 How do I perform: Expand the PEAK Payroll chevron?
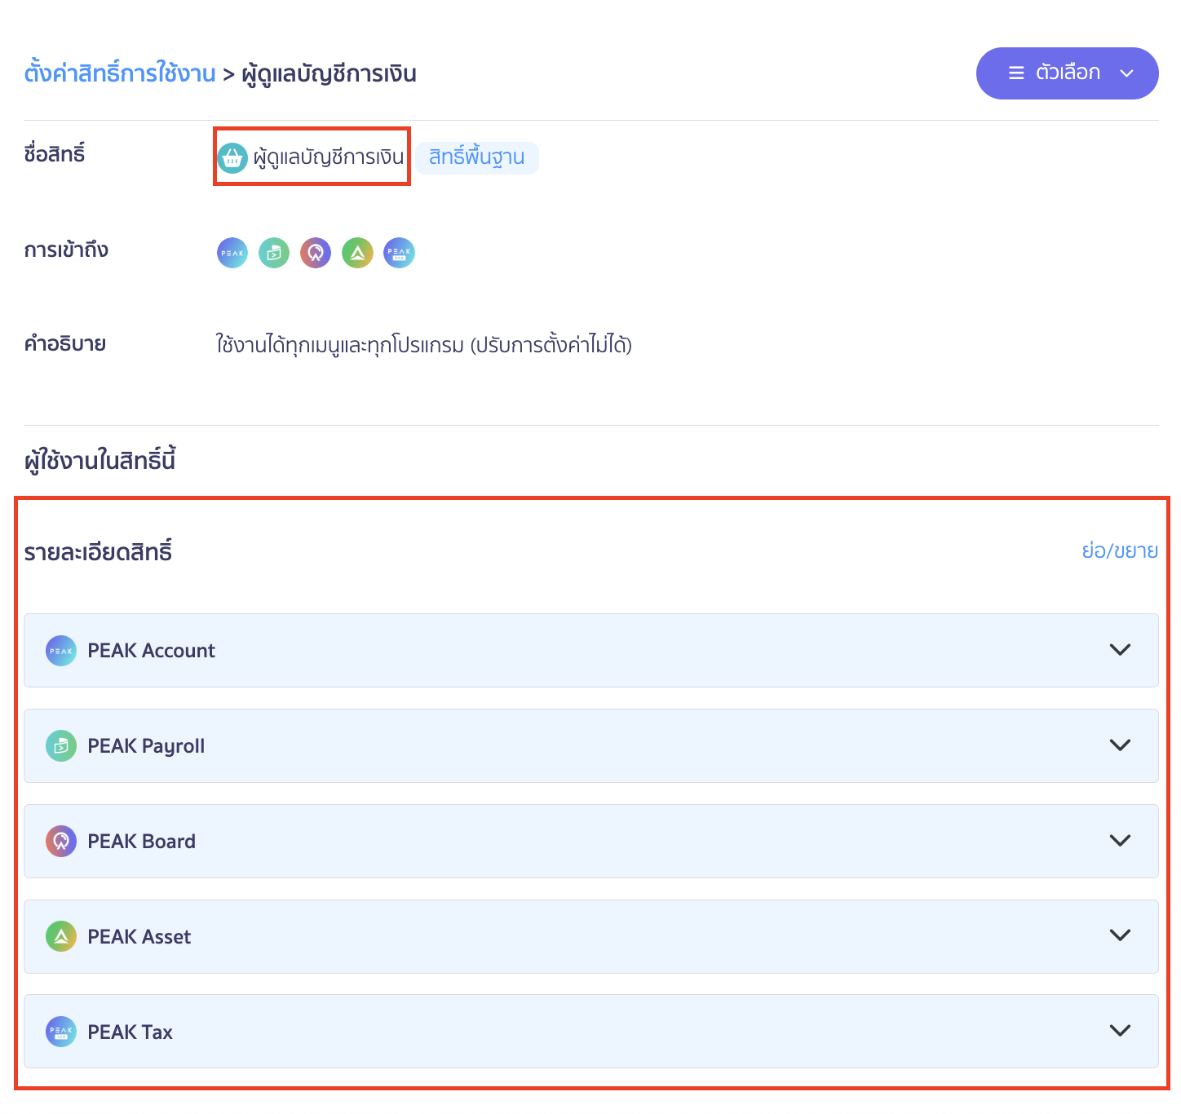click(x=1121, y=745)
